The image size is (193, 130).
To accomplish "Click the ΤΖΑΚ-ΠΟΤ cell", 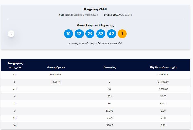I will tap(163, 75).
